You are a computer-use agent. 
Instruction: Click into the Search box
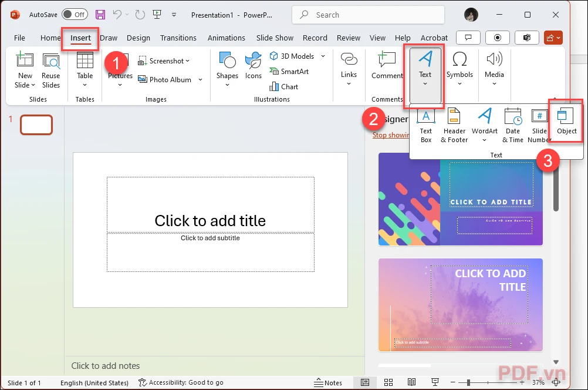coord(368,15)
